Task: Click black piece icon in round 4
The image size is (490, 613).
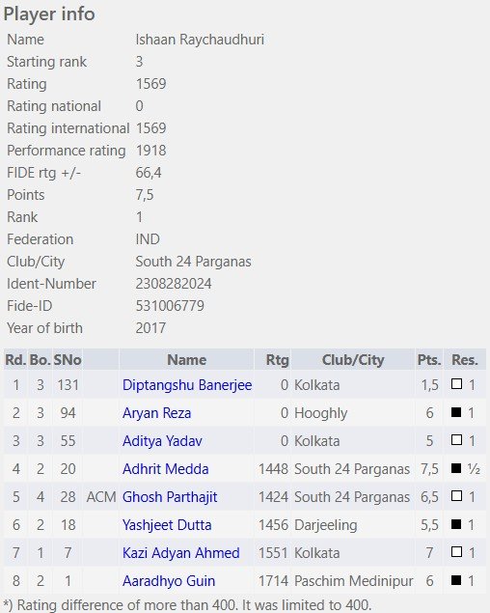Action: [x=456, y=468]
